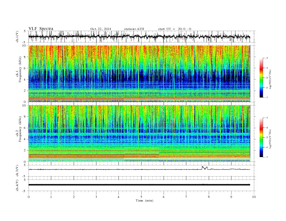This screenshot has height=221, width=286.
Task: Click the "-7" label on ch.2 colorbar
Action: [x=266, y=157]
